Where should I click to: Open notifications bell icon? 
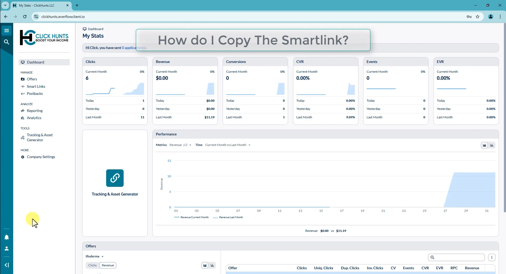click(7, 237)
